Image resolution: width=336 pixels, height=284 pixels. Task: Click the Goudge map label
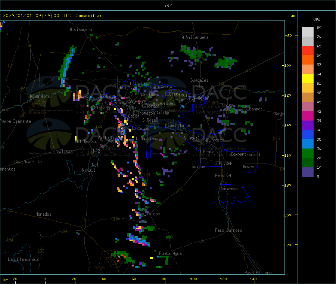point(164,113)
